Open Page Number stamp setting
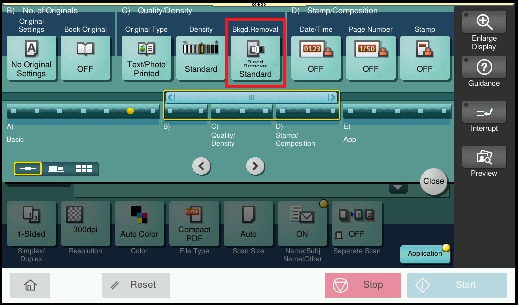The width and height of the screenshot is (518, 307). 370,58
